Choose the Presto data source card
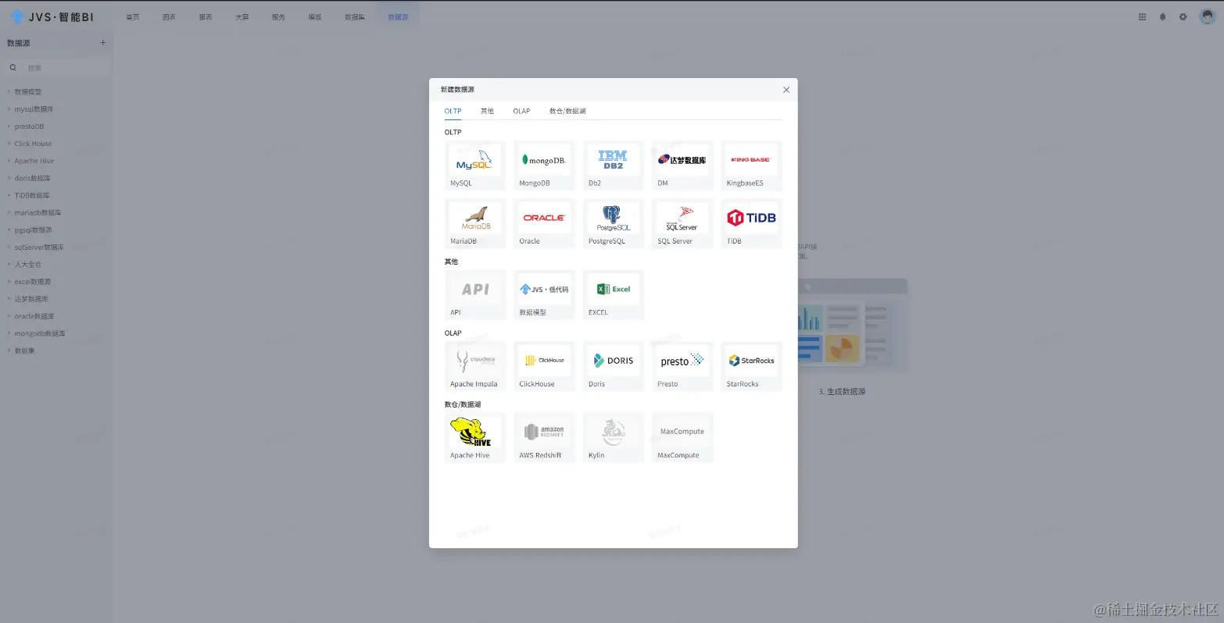Screen dimensions: 1224x623 pos(682,366)
